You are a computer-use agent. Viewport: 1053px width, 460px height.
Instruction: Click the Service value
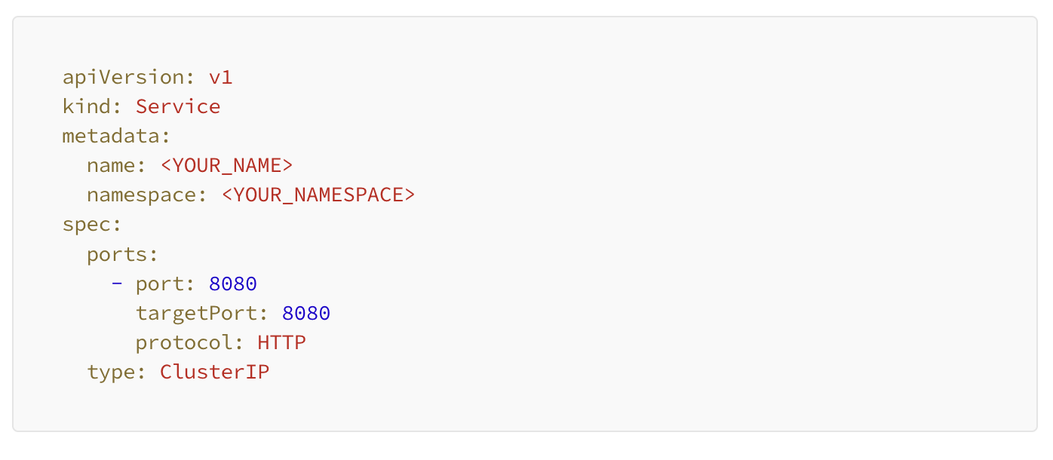point(178,106)
